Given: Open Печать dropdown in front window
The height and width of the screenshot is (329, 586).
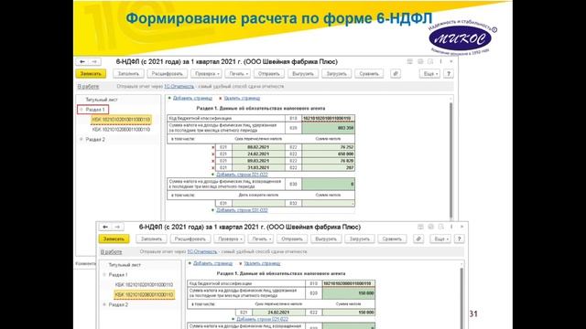Looking at the screenshot, I should click(x=261, y=239).
